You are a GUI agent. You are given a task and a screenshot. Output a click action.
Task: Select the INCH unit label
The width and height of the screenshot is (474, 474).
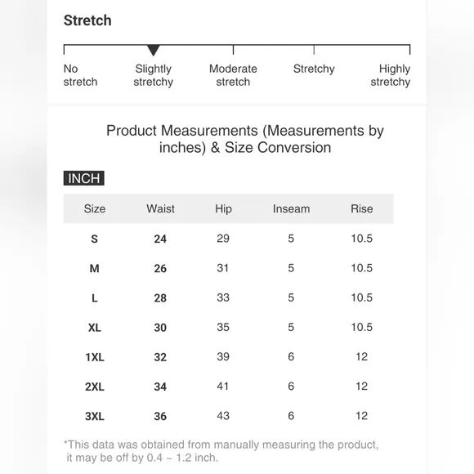click(x=83, y=178)
